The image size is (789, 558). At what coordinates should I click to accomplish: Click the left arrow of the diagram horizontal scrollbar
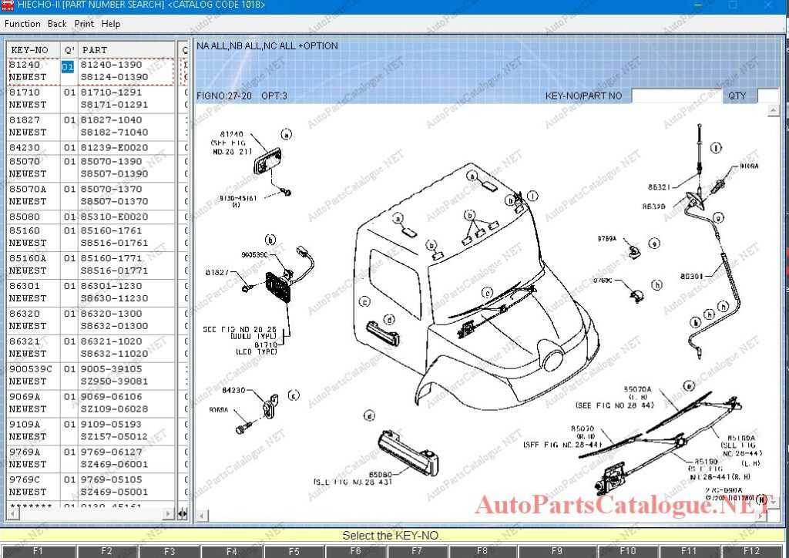pyautogui.click(x=201, y=515)
